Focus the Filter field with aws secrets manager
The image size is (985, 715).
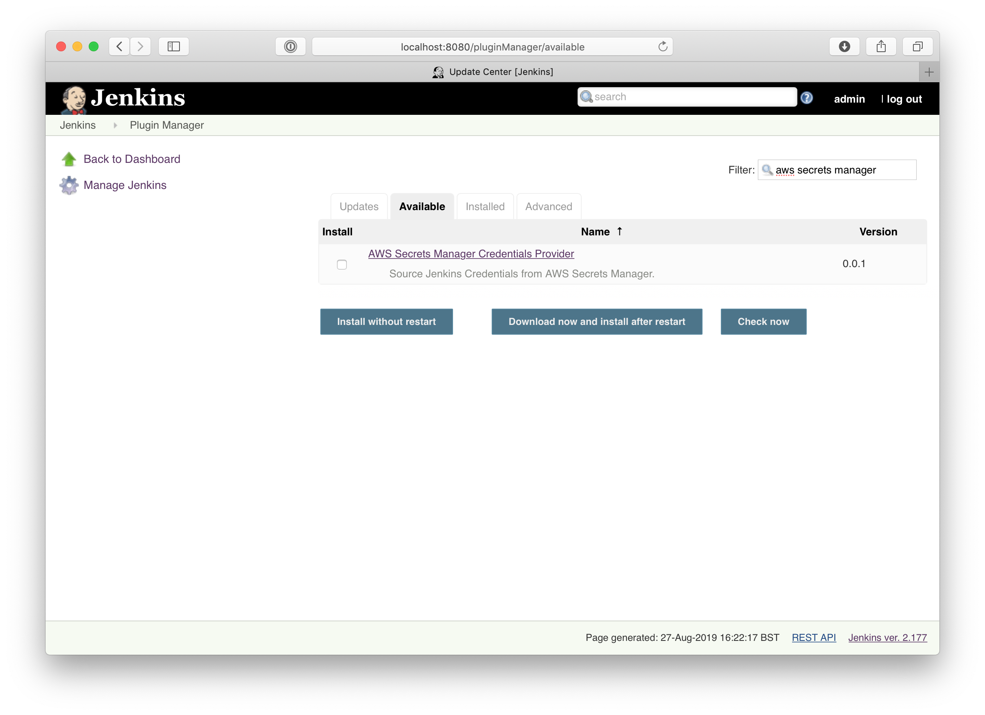point(837,170)
